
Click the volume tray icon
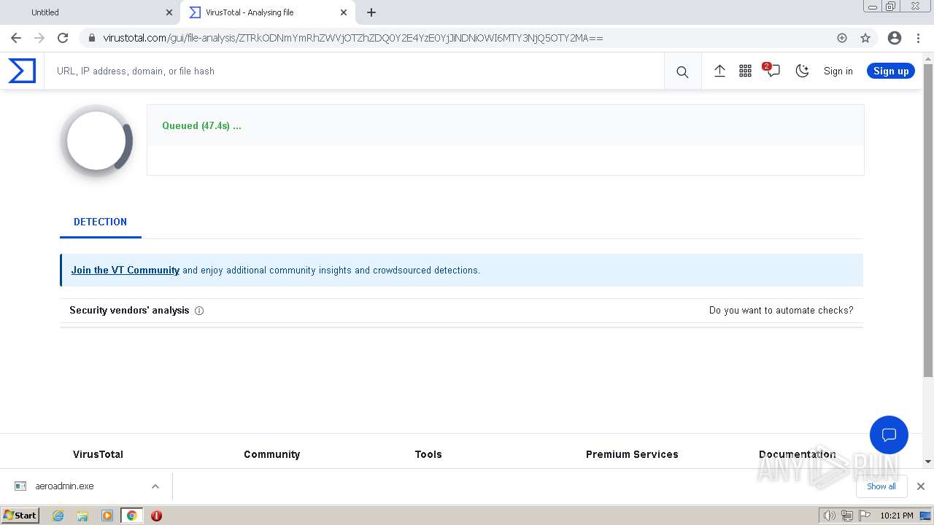point(830,516)
